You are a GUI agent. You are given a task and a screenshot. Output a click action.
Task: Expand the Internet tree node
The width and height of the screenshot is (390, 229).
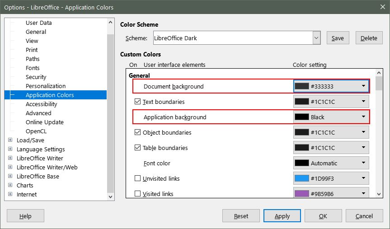[x=10, y=194]
